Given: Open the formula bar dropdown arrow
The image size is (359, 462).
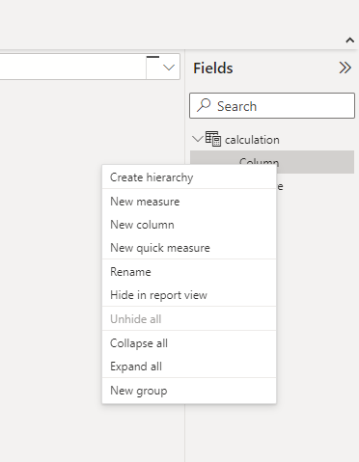Looking at the screenshot, I should click(x=169, y=68).
